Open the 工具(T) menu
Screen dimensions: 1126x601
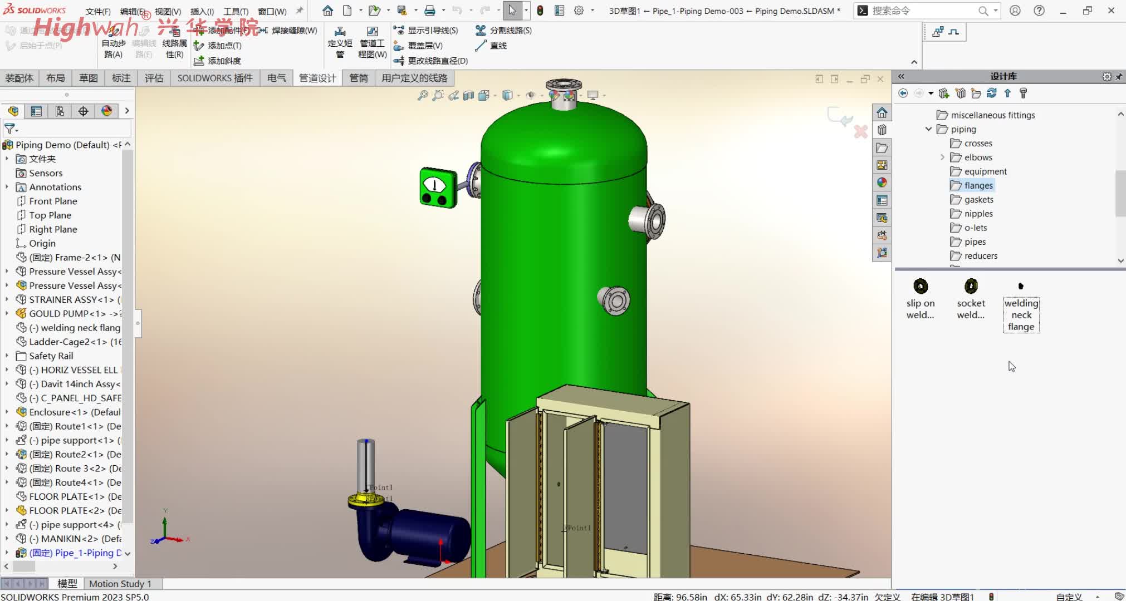point(236,11)
